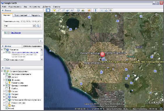164x111 pixels.
Task: Open the planet switcher (Earth/Sky/Mars) icon
Action: pos(89,10)
